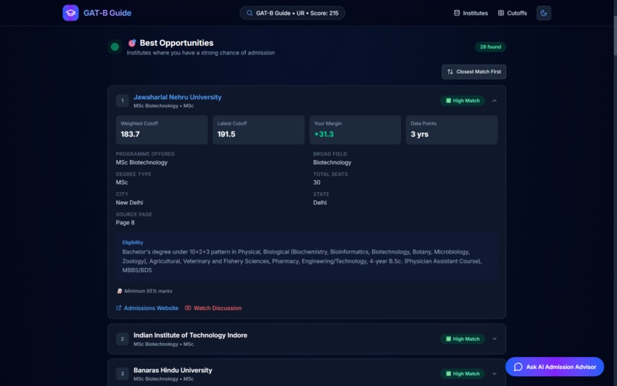This screenshot has height=386, width=617.
Task: Click the Eligibility heading
Action: pos(132,243)
